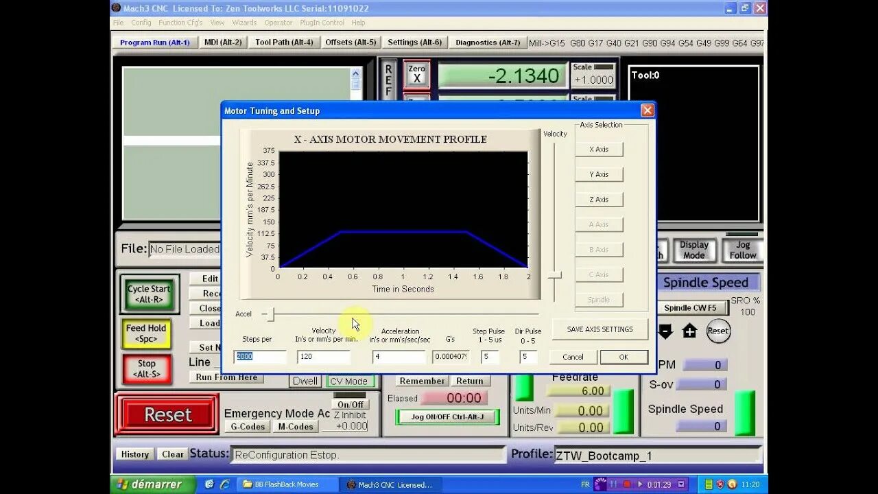Click the Remember button
The image size is (878, 494).
422,381
